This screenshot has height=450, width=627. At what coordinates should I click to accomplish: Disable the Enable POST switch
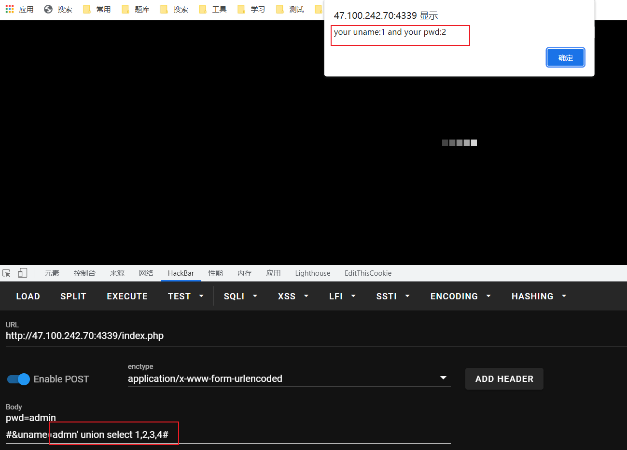(x=19, y=379)
